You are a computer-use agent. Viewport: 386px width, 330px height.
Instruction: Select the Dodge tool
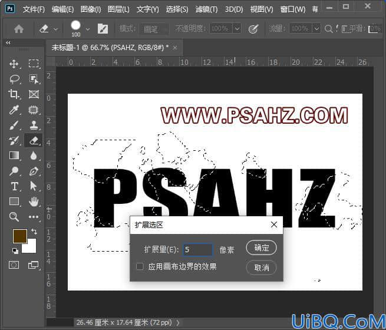(x=14, y=171)
